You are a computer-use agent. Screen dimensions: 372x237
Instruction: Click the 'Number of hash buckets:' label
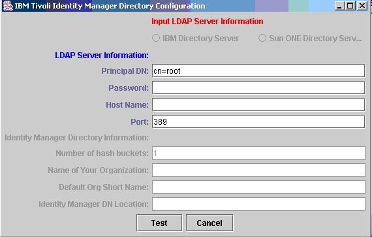tap(102, 153)
